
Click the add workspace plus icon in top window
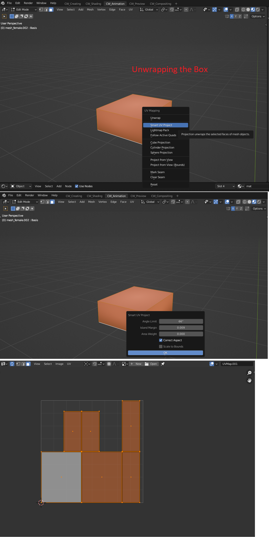click(176, 4)
